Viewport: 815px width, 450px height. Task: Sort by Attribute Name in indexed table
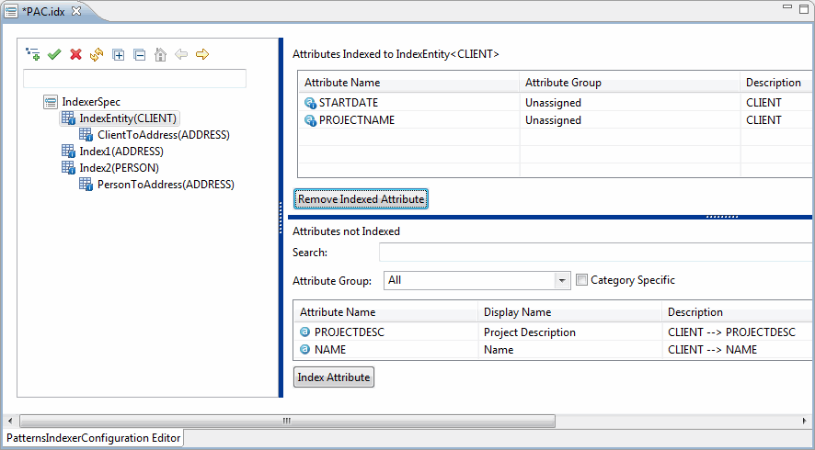point(408,83)
